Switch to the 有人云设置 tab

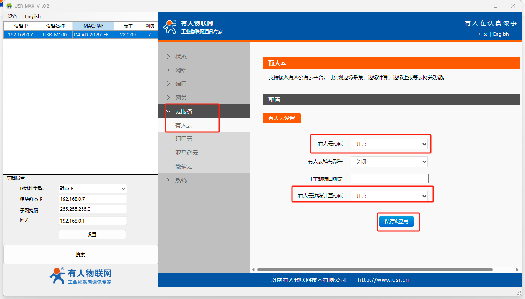(282, 118)
